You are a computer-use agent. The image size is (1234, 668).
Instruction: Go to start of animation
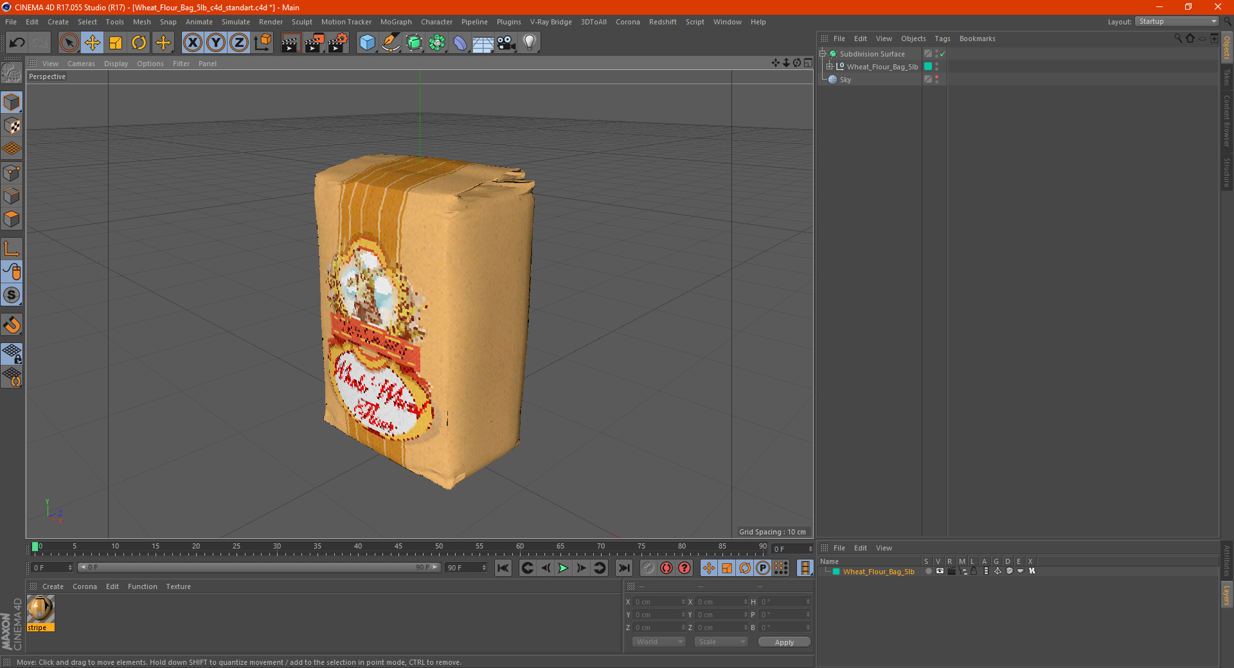click(503, 568)
